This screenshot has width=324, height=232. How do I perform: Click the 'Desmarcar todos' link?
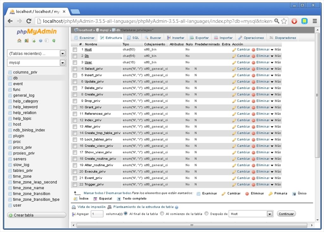coord(118,193)
